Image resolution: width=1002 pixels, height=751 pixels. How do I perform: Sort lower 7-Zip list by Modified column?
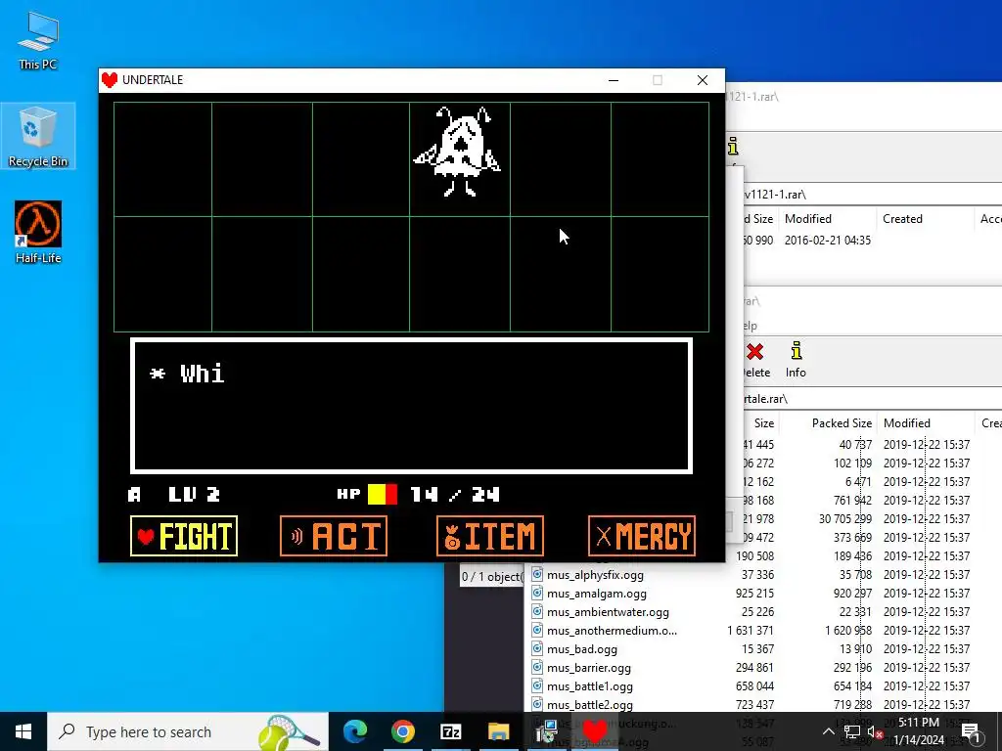pos(906,422)
